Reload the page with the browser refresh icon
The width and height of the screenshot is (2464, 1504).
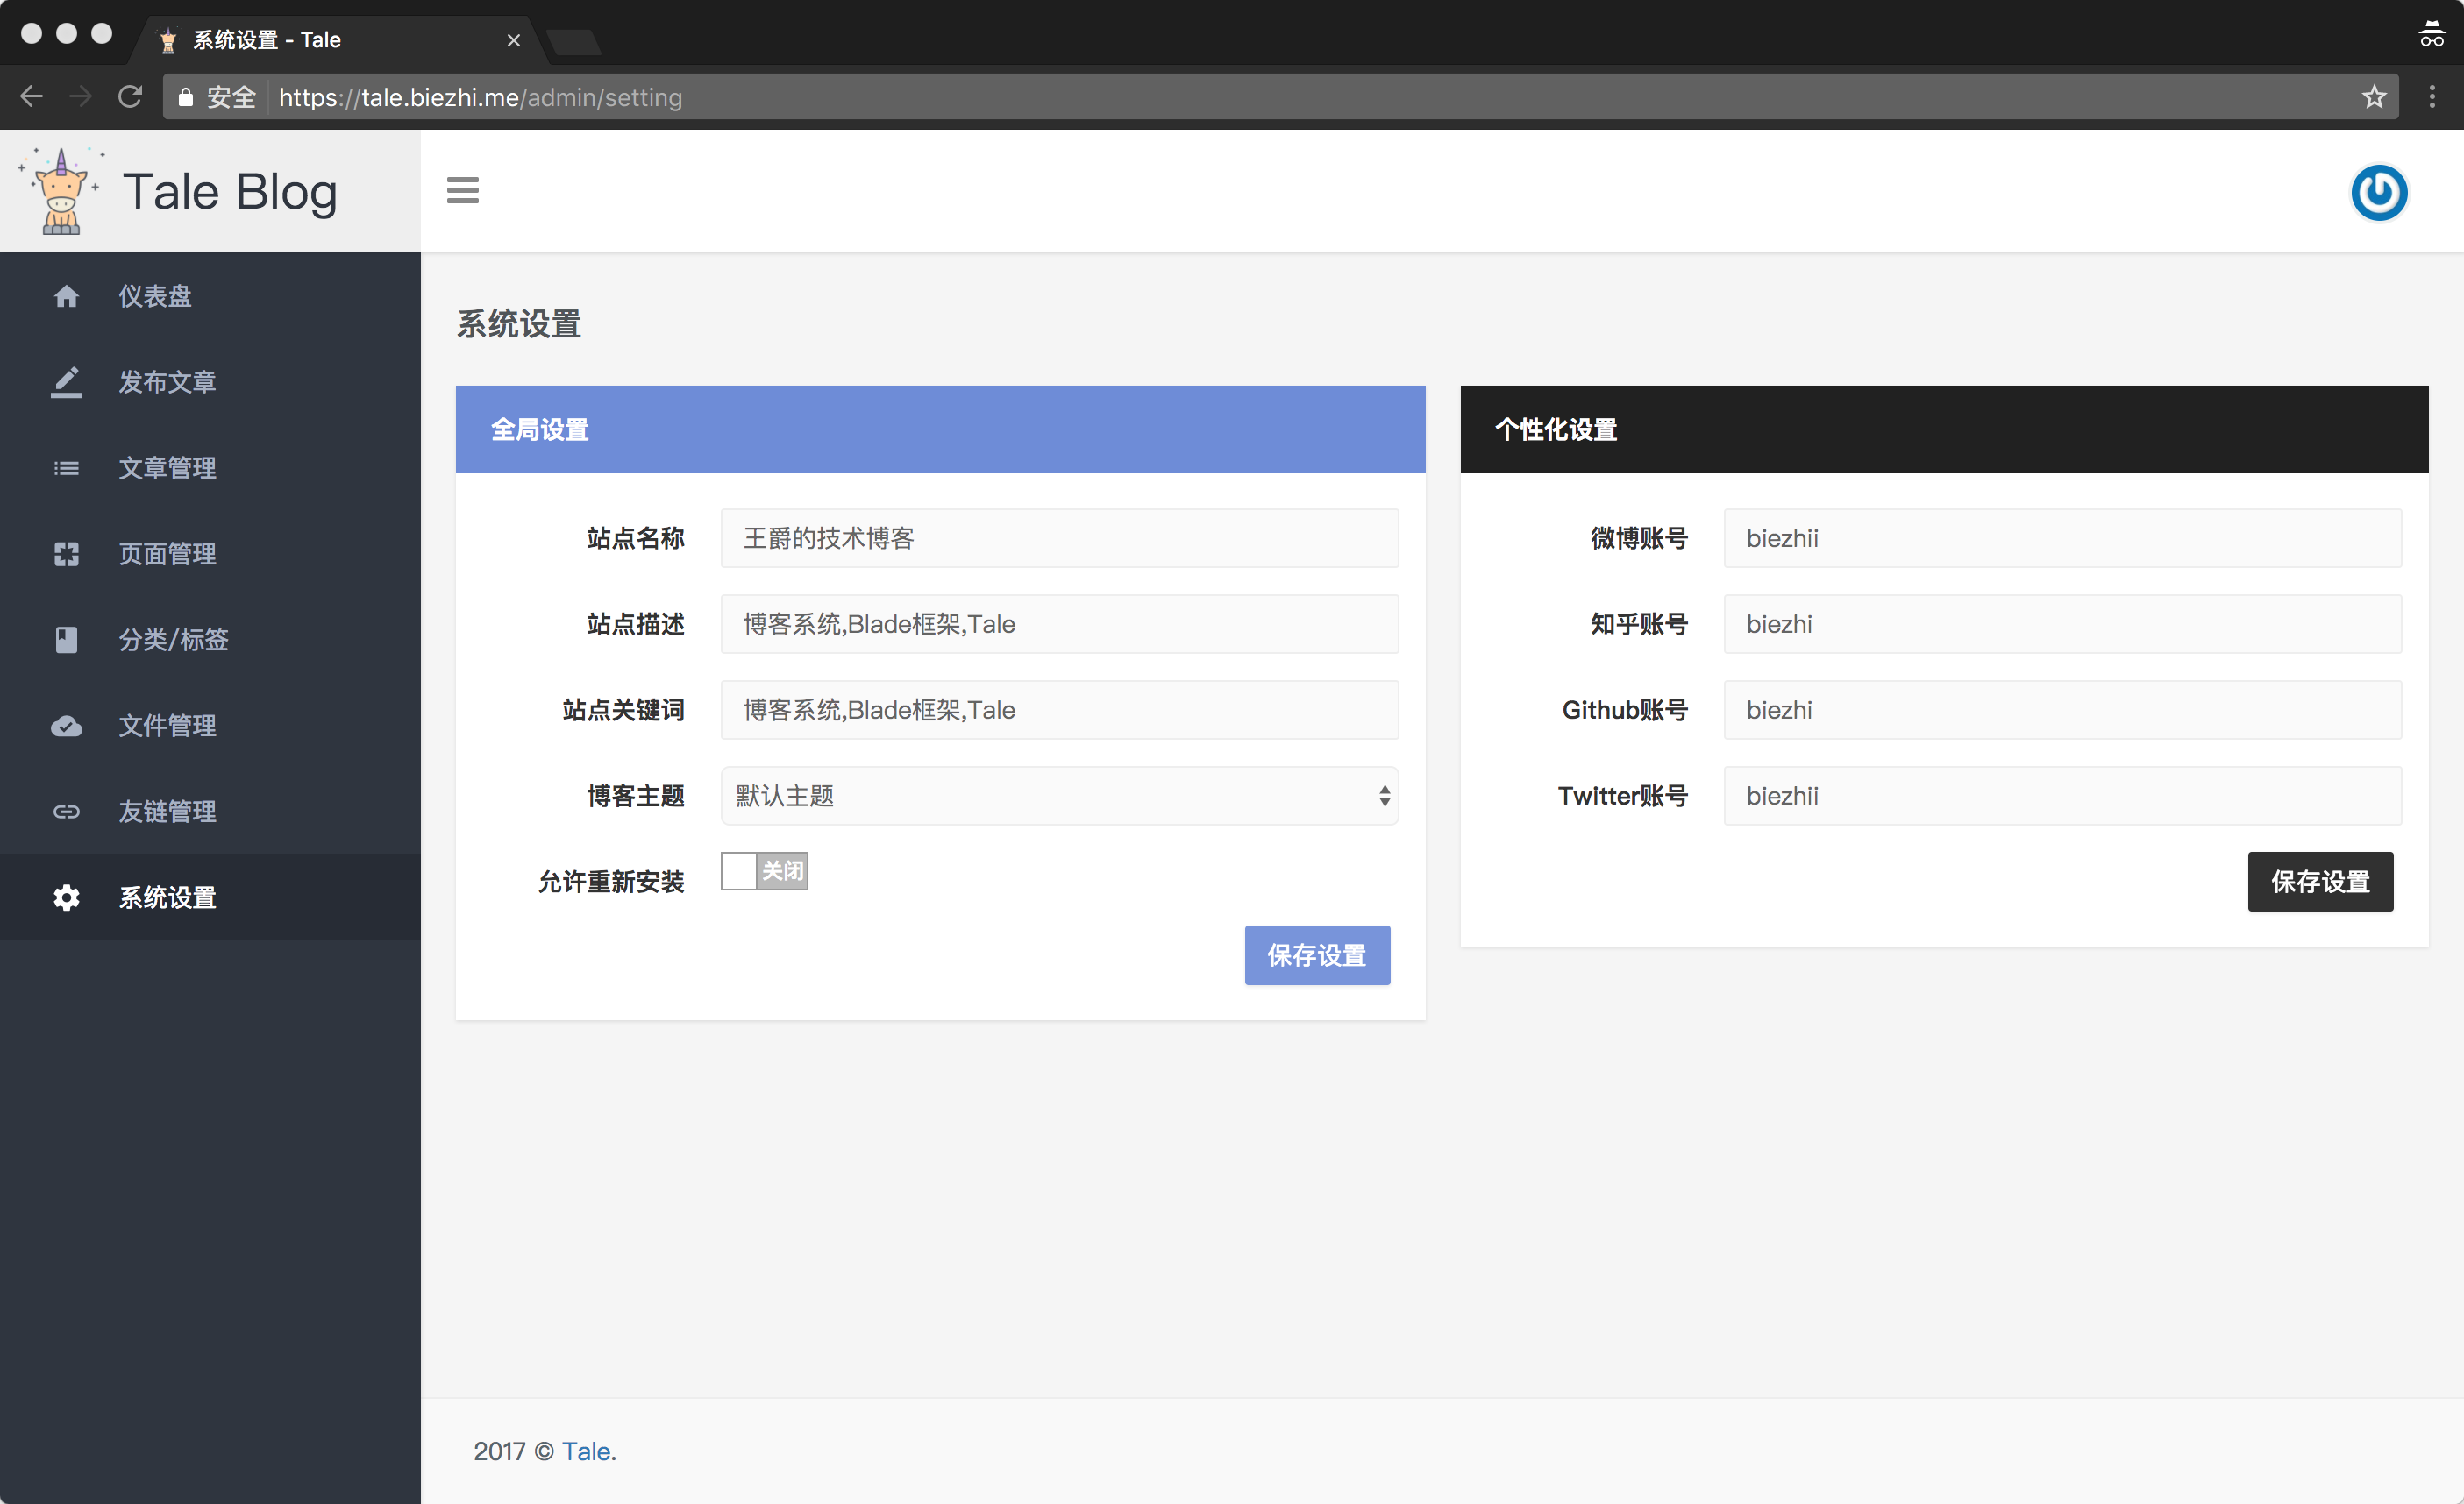tap(130, 97)
